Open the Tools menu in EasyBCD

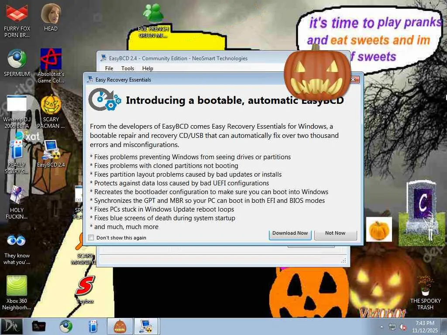(127, 68)
